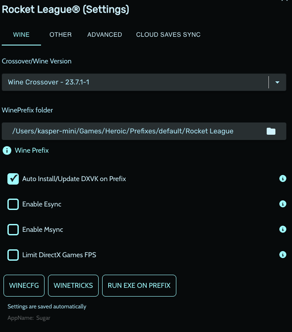Open WINECFG

[24, 286]
